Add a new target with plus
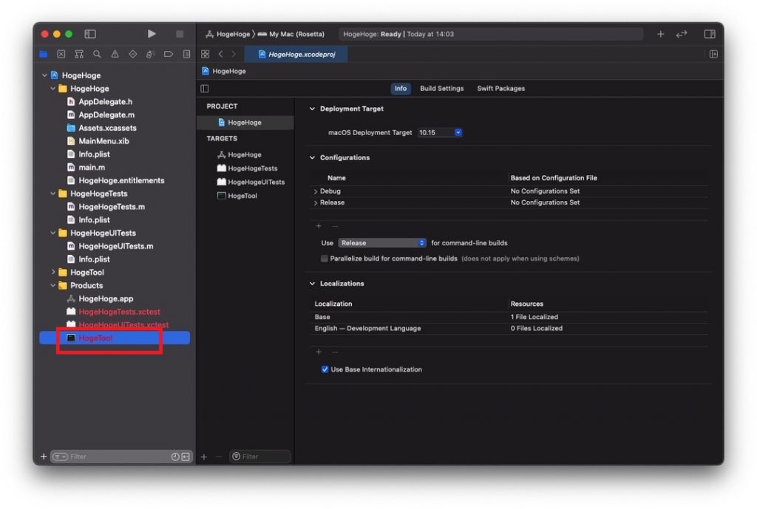 coord(204,457)
